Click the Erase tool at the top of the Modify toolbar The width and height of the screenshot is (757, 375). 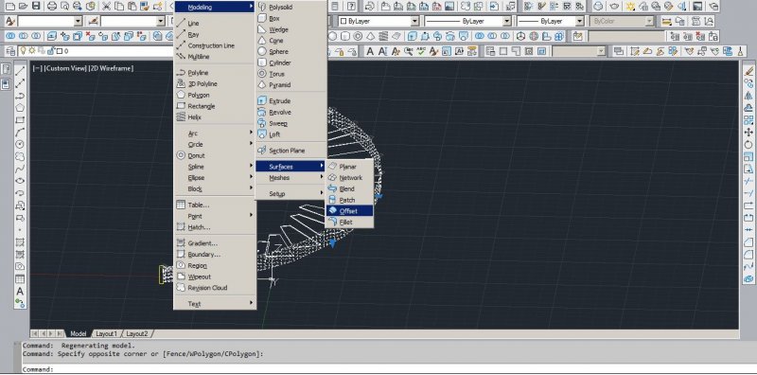point(748,71)
